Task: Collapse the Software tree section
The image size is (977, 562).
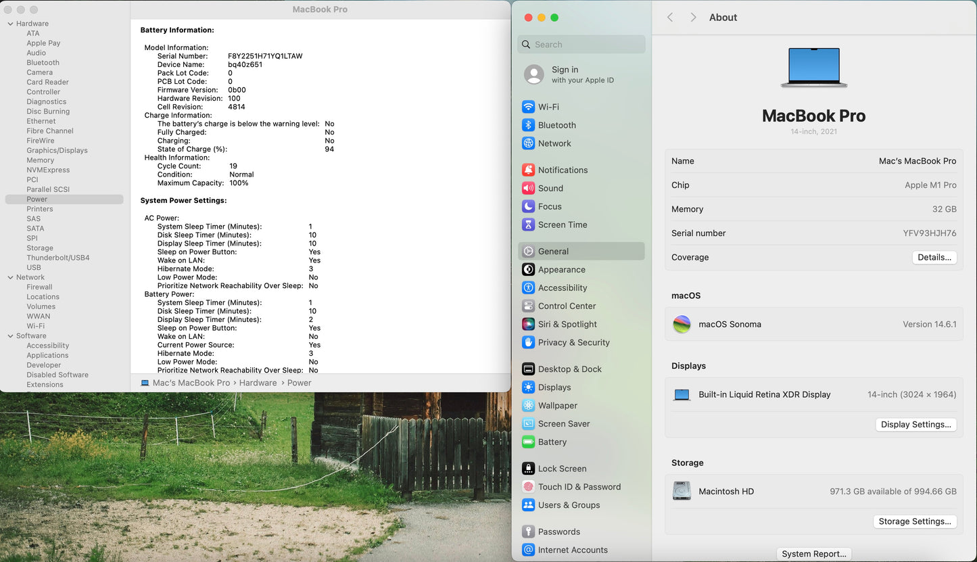Action: click(x=10, y=336)
